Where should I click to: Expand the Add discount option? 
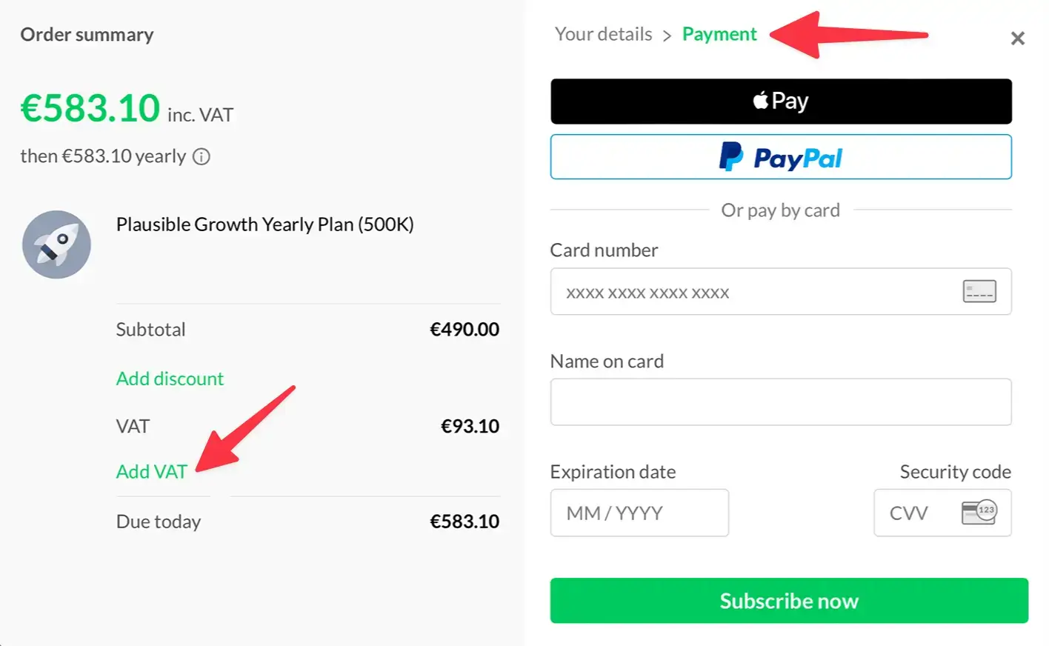tap(170, 379)
